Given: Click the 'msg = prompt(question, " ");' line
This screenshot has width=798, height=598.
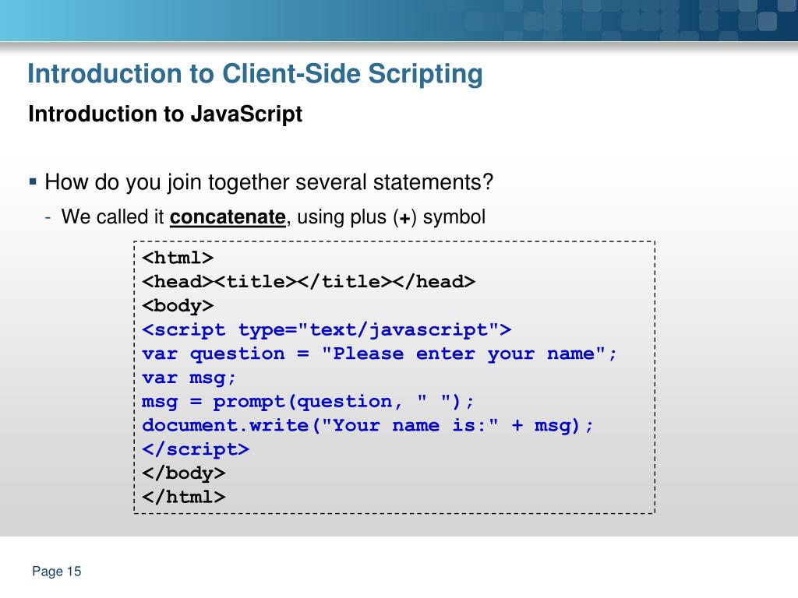Looking at the screenshot, I should 308,402.
